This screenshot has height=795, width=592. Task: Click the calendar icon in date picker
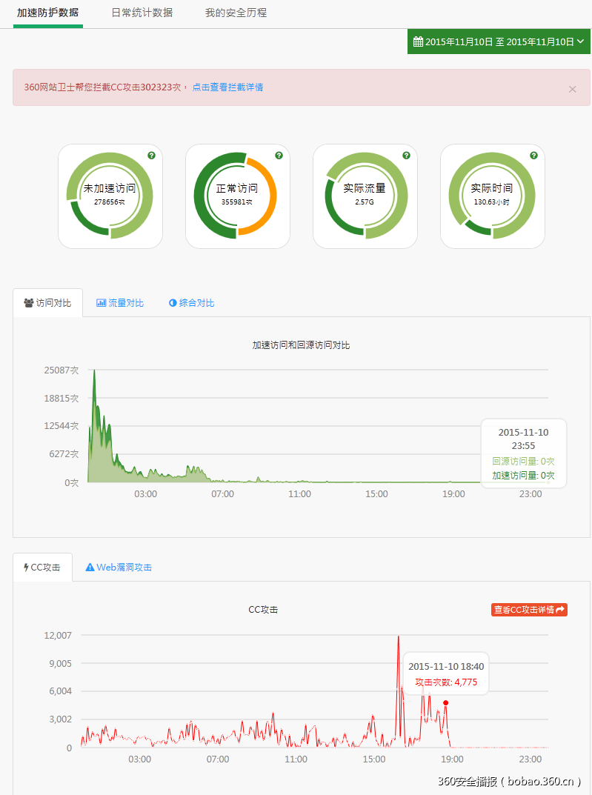(418, 42)
